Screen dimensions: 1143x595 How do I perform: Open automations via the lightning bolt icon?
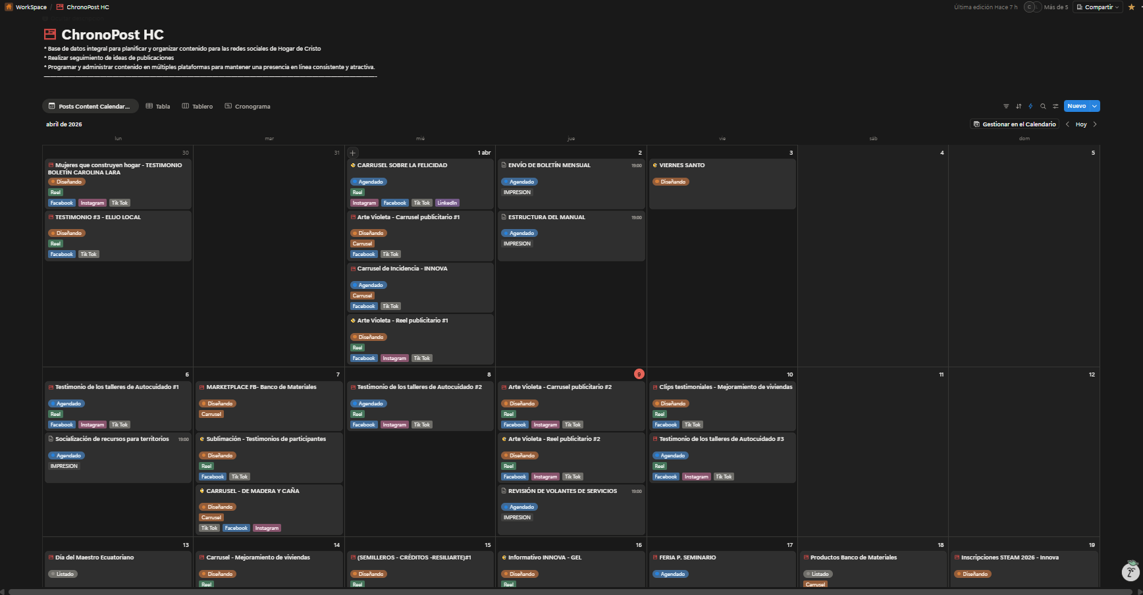(1030, 106)
